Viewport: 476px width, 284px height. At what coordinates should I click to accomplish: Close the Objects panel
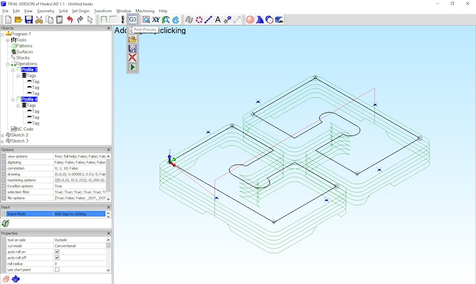[x=109, y=28]
